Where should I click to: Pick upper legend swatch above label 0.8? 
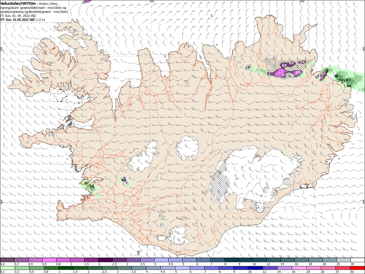(x=63, y=260)
